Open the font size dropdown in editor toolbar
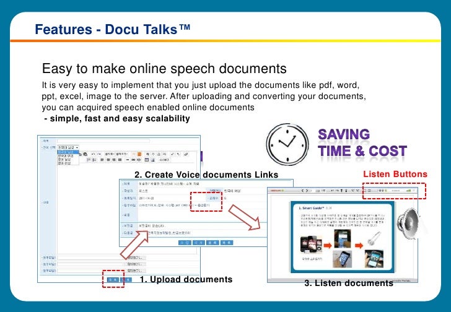Image resolution: width=451 pixels, height=312 pixels. 121,154
